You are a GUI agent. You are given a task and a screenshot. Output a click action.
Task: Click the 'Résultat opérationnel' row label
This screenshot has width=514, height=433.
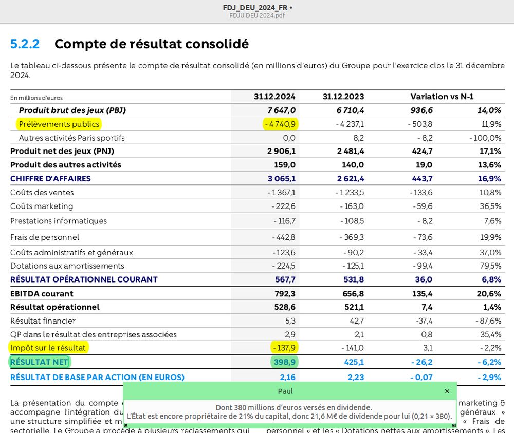coord(55,307)
